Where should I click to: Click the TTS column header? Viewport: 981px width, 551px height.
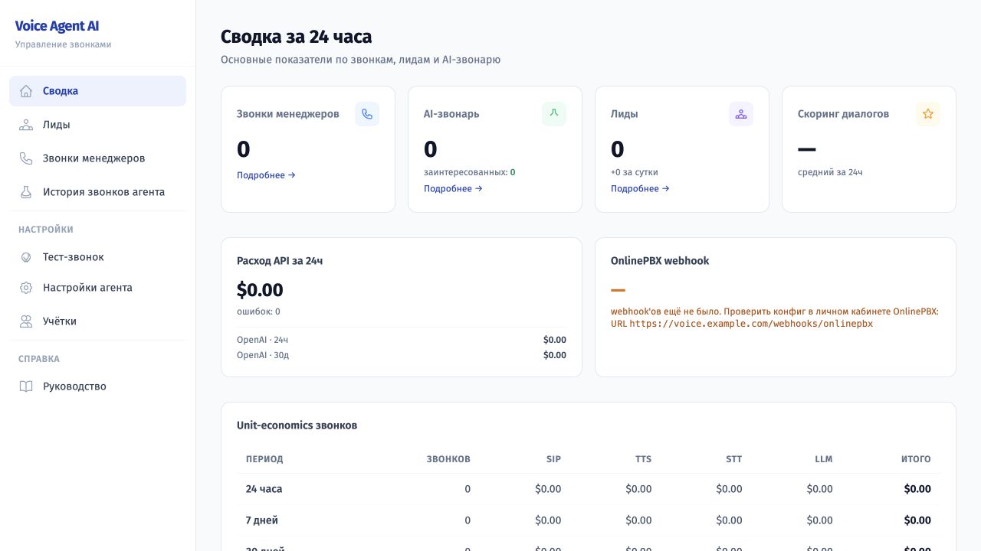643,459
